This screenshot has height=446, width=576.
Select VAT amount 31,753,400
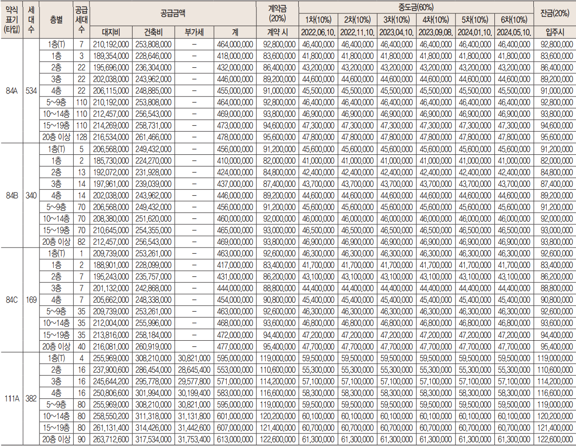[194, 439]
